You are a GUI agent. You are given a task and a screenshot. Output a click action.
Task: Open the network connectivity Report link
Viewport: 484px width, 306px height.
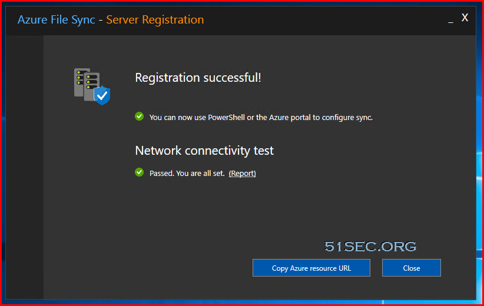[x=243, y=174]
